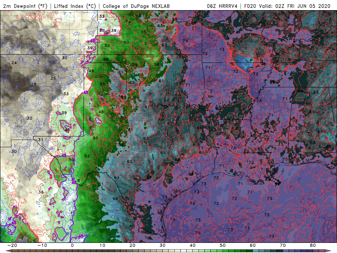Click the '40' dewpoint value on the map
Image resolution: width=337 pixels, height=253 pixels.
[102, 30]
